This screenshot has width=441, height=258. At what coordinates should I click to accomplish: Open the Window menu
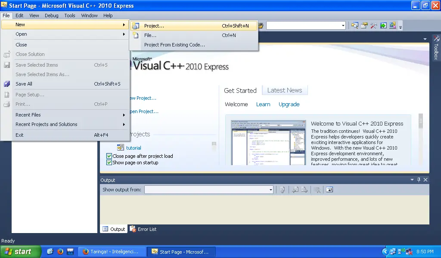(x=89, y=15)
